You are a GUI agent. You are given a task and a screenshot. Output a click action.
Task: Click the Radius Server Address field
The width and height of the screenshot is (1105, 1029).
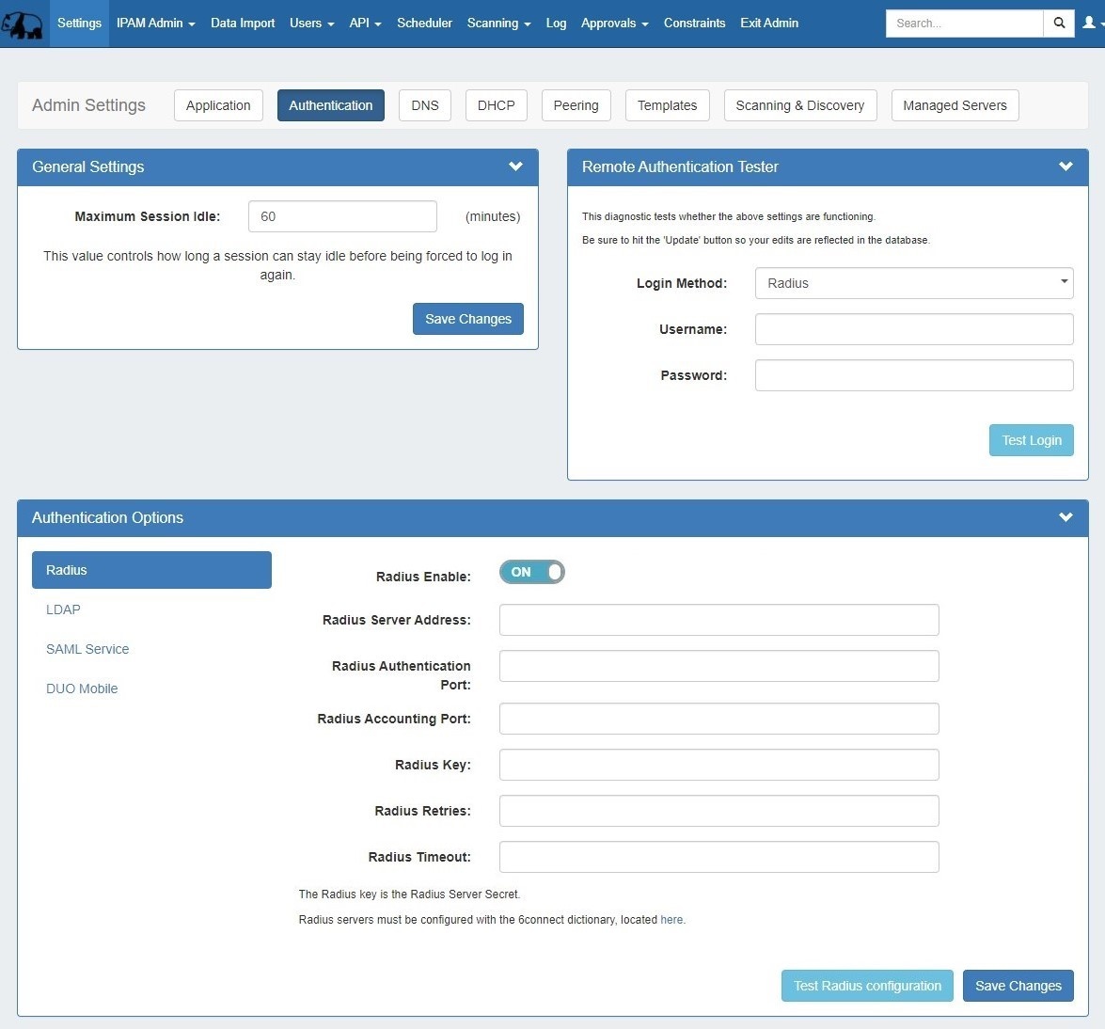point(718,620)
